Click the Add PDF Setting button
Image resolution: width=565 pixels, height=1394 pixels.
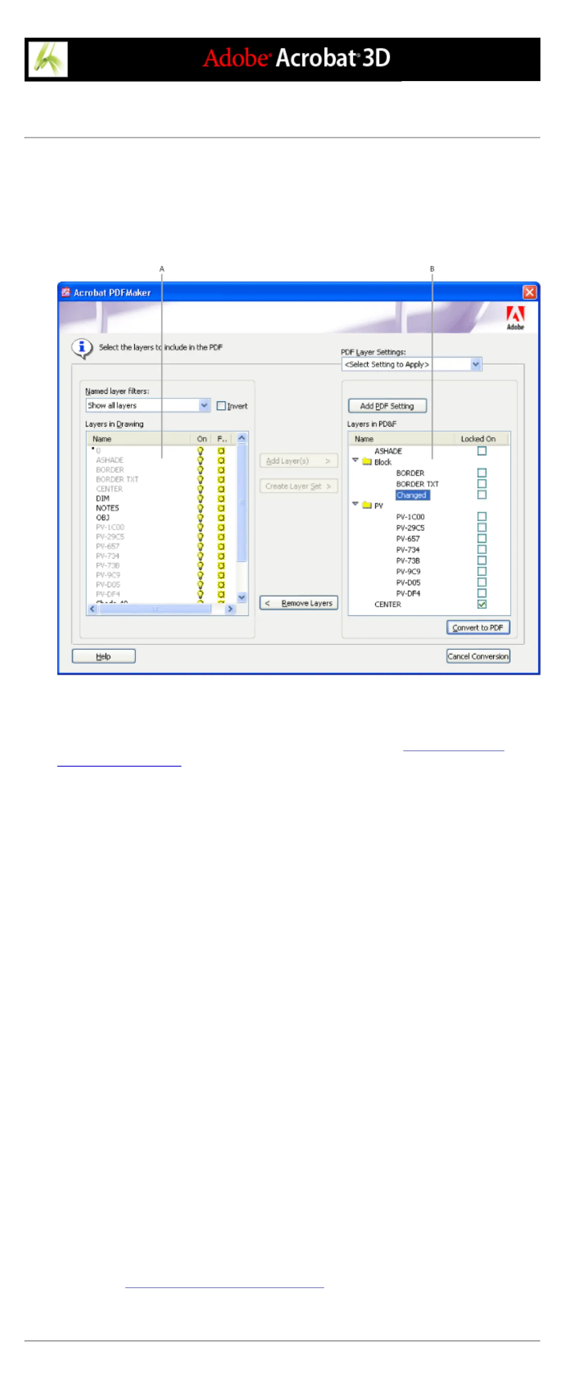coord(387,406)
